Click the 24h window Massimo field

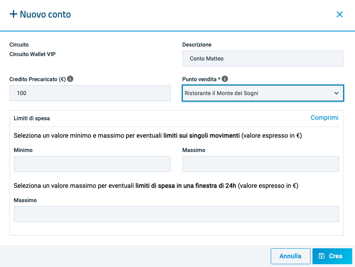176,214
